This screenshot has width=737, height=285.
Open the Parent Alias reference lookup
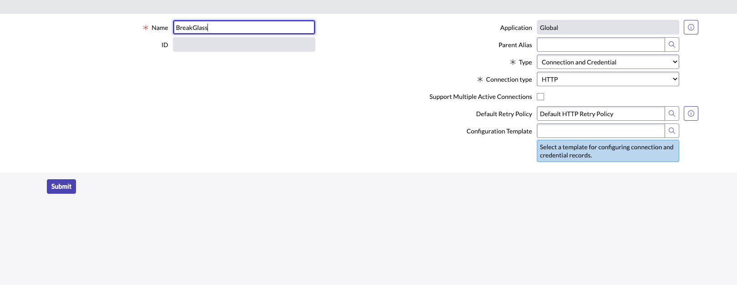click(672, 44)
